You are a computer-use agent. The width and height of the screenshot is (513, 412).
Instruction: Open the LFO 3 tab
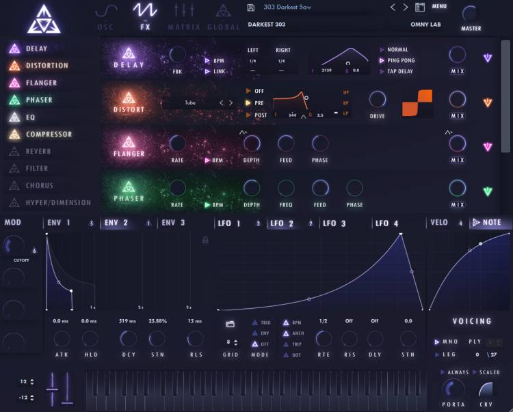(x=334, y=223)
